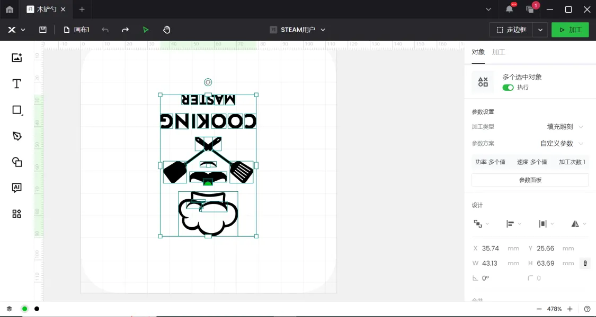Save the project with the floppy icon
Viewport: 596px width, 317px height.
[x=43, y=30]
